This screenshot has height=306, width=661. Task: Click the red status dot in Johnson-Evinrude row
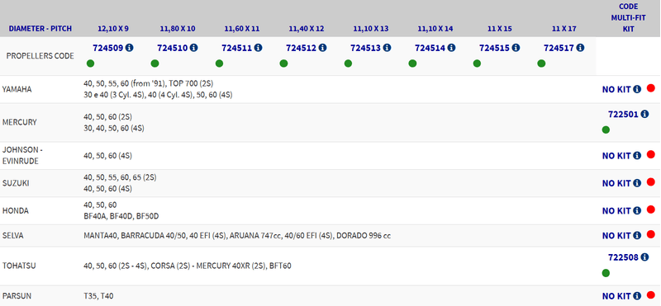pyautogui.click(x=651, y=154)
